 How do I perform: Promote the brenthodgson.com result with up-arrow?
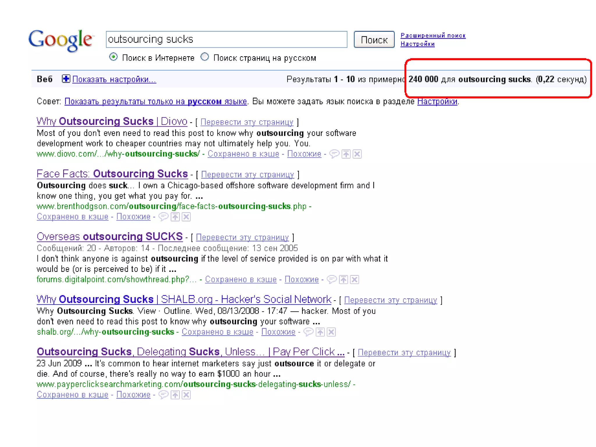175,217
